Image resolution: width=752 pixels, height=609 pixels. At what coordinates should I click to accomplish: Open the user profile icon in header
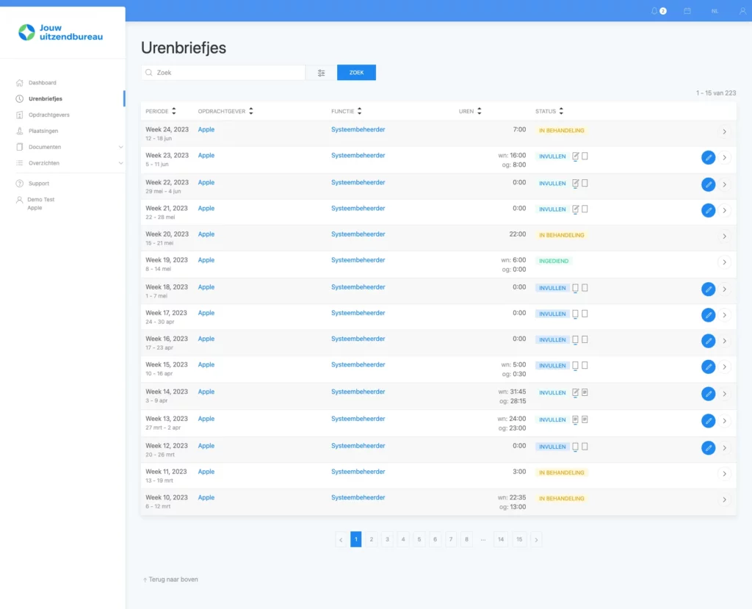741,11
